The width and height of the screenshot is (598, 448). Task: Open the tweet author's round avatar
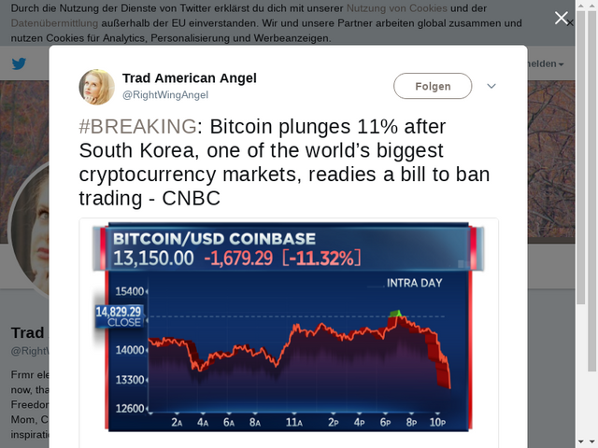point(97,87)
